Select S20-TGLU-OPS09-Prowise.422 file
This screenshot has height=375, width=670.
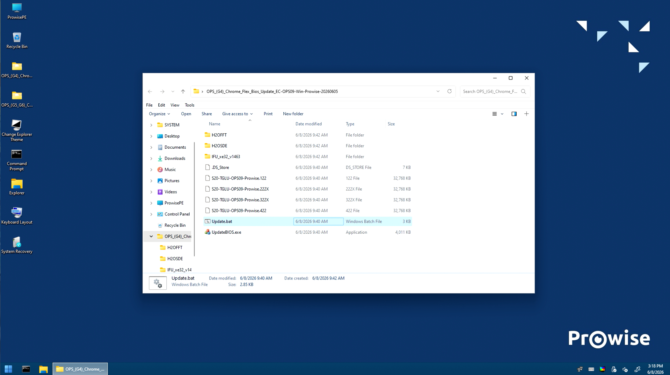(308, 211)
